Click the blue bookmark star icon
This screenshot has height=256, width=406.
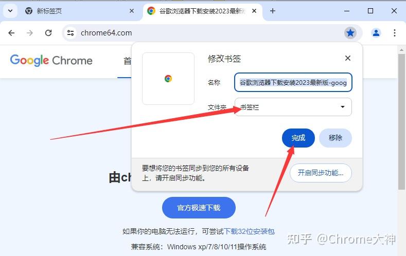(x=350, y=33)
